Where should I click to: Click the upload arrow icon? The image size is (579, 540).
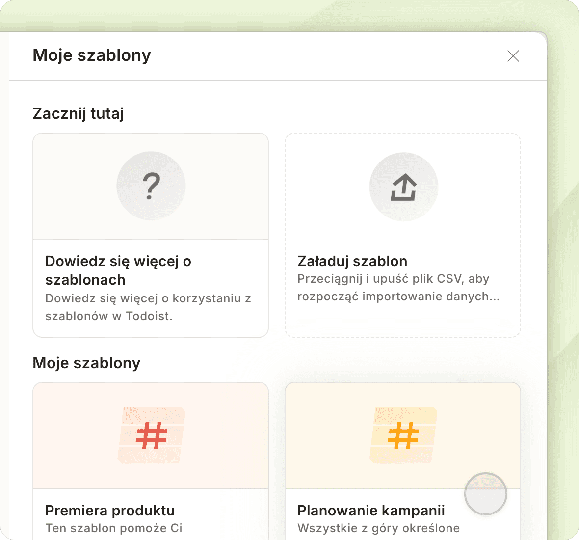[403, 187]
